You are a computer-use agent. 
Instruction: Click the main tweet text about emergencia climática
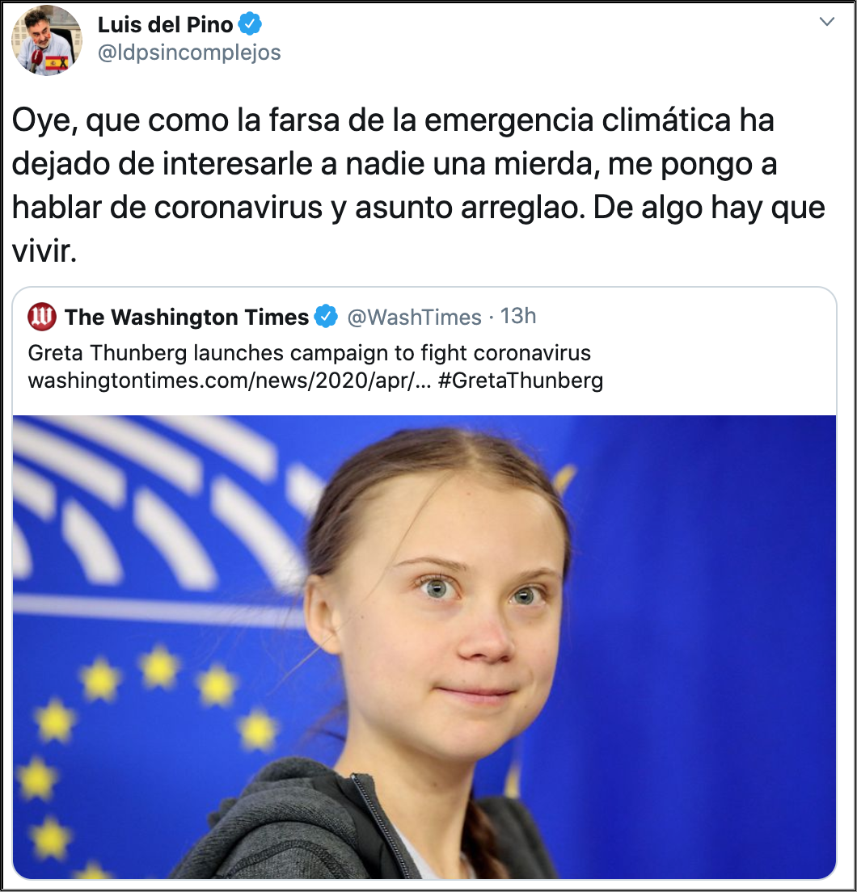(x=418, y=185)
